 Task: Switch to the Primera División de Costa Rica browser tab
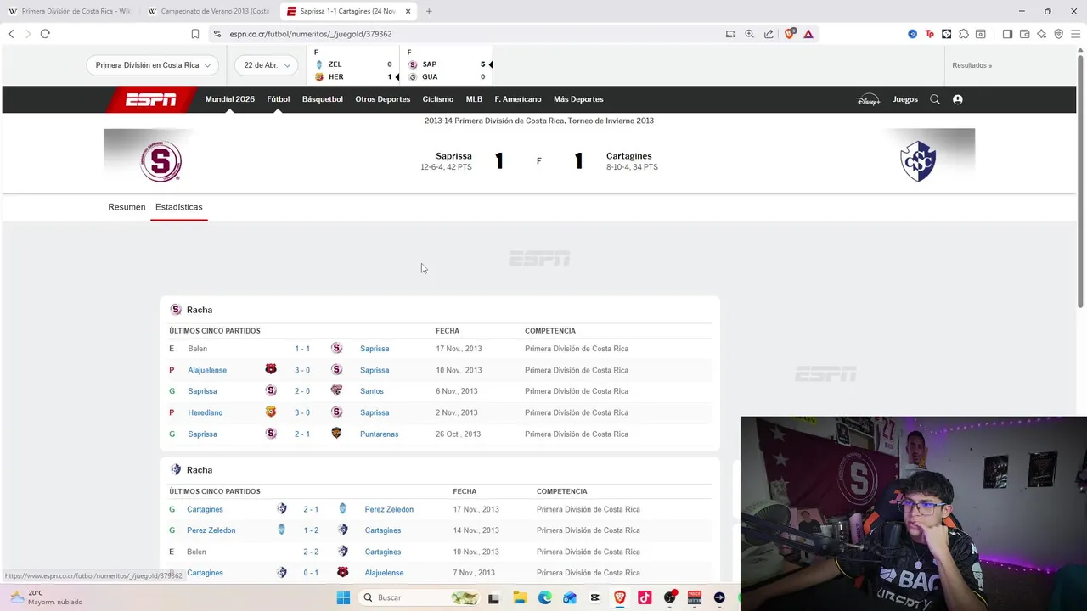pos(69,11)
